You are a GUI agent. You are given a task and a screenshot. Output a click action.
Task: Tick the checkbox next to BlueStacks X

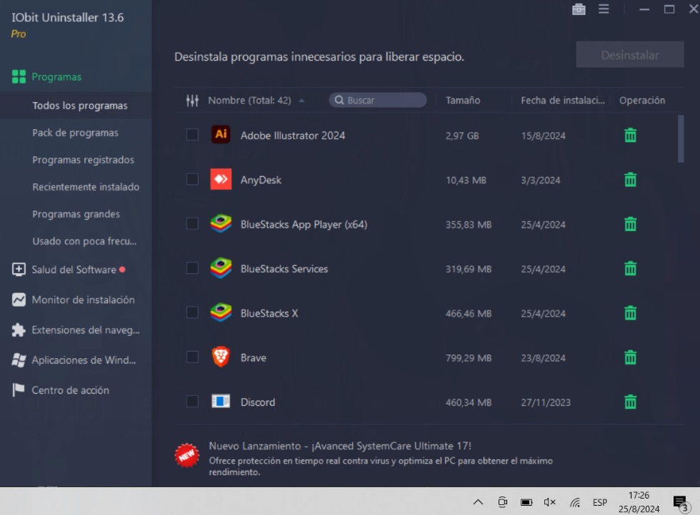[192, 312]
